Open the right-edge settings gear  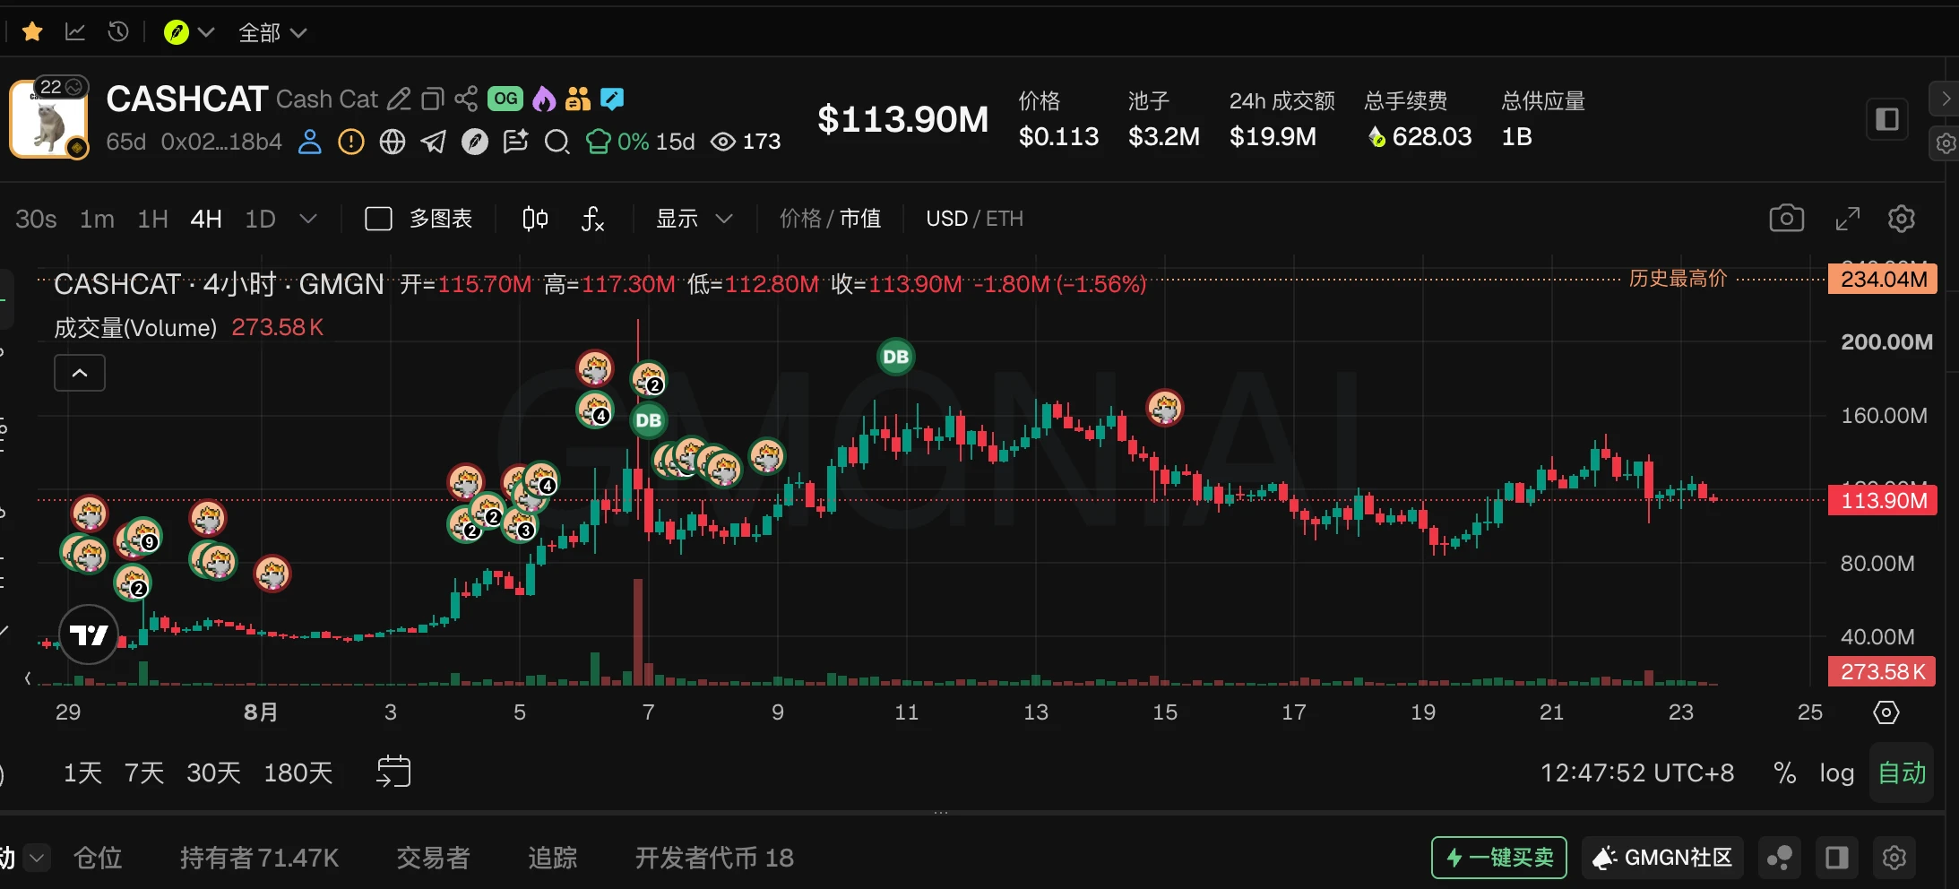[1945, 143]
